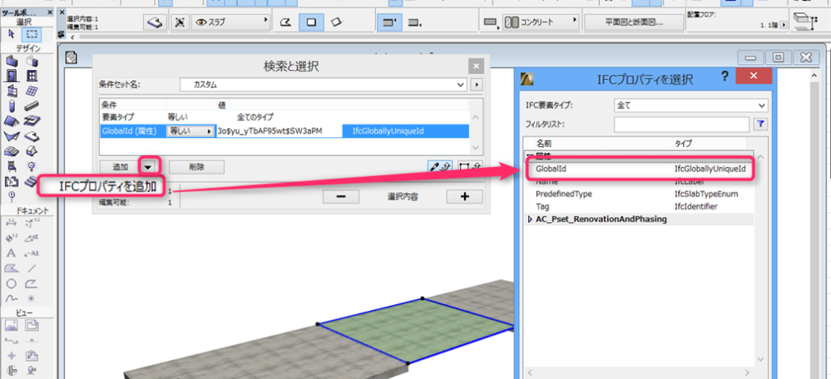Select the Wall tool
This screenshot has width=831, height=379.
[12, 62]
